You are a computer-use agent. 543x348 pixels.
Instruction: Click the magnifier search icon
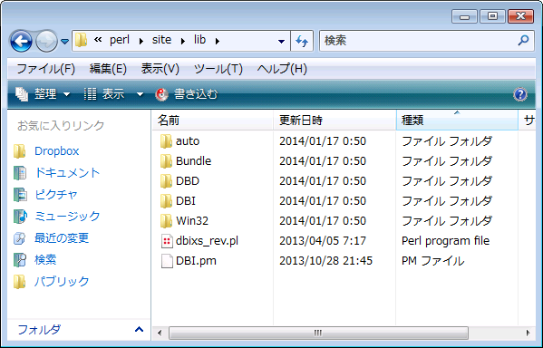click(523, 41)
